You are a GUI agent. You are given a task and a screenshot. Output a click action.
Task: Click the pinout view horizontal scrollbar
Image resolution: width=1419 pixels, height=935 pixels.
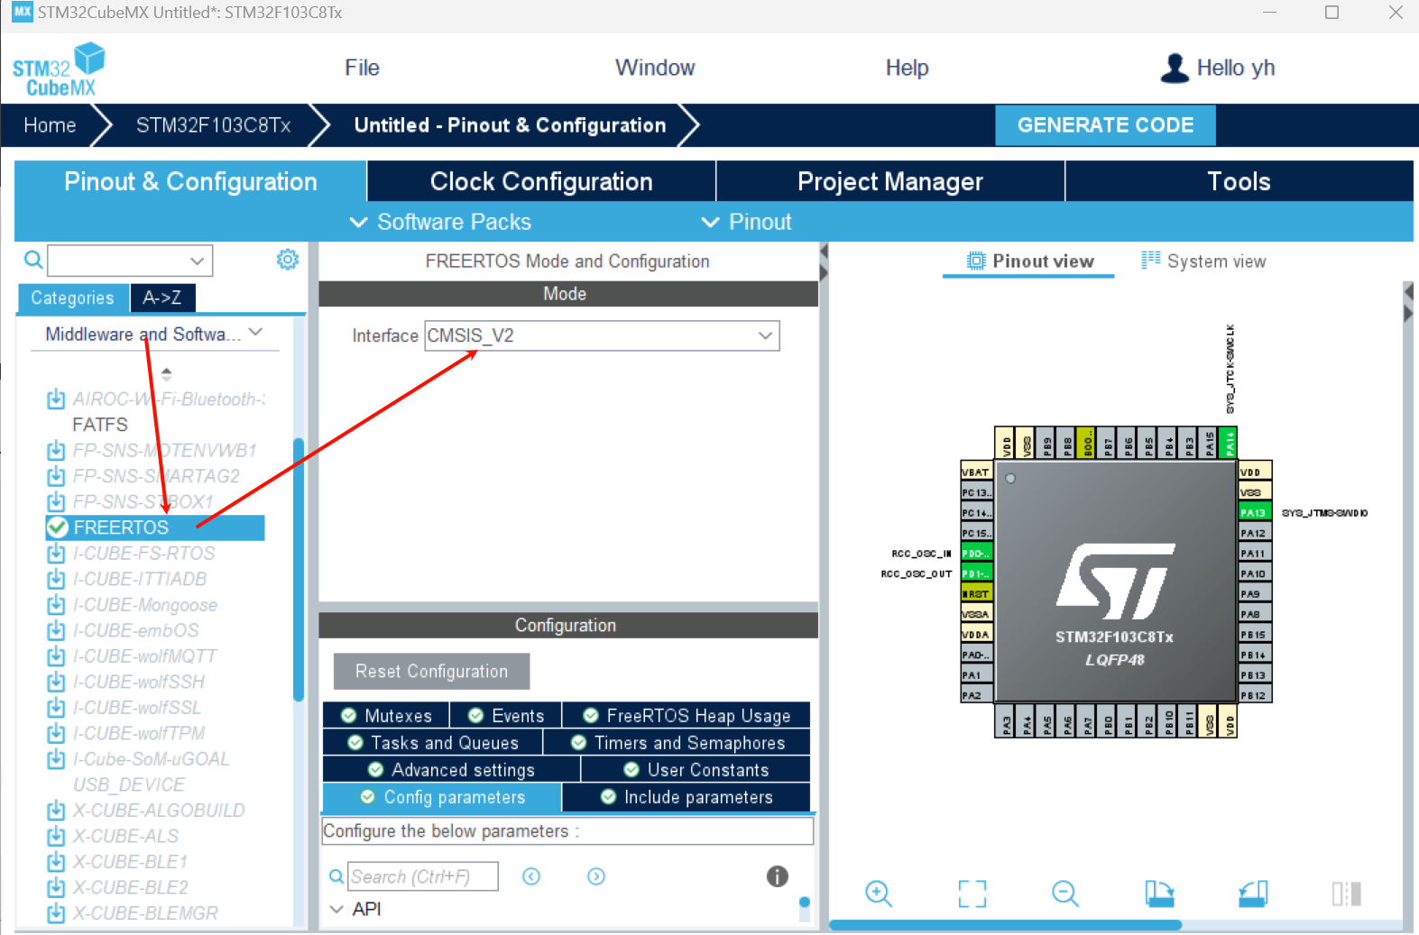[1005, 925]
